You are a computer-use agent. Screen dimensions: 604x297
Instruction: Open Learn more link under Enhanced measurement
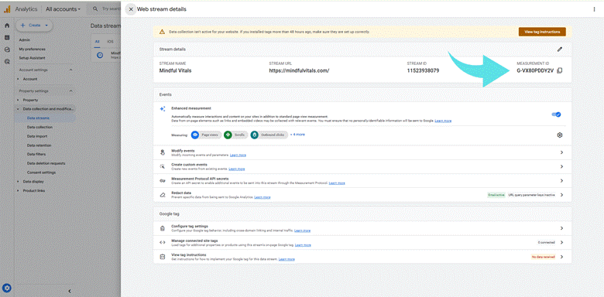443,121
